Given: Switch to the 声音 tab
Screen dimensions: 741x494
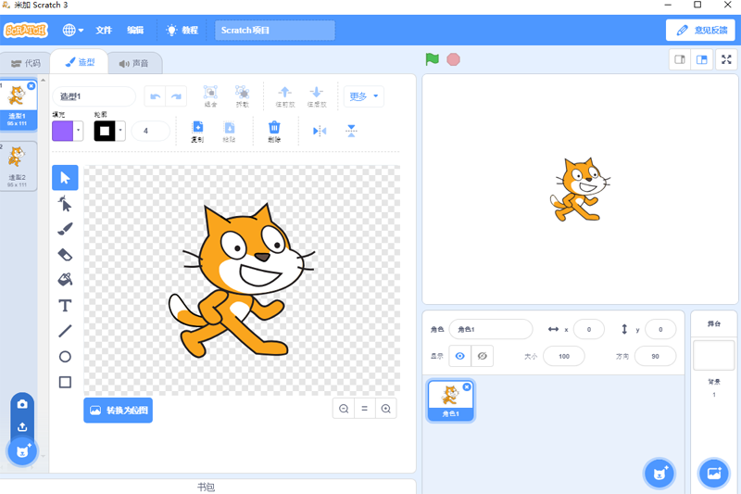Looking at the screenshot, I should pos(133,63).
